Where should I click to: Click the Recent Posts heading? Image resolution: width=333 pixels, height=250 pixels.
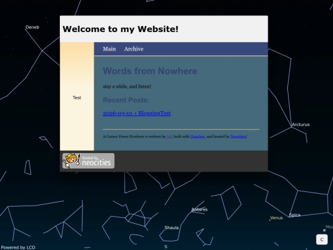click(126, 100)
